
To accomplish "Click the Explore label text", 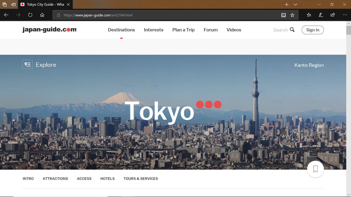I will pyautogui.click(x=46, y=65).
